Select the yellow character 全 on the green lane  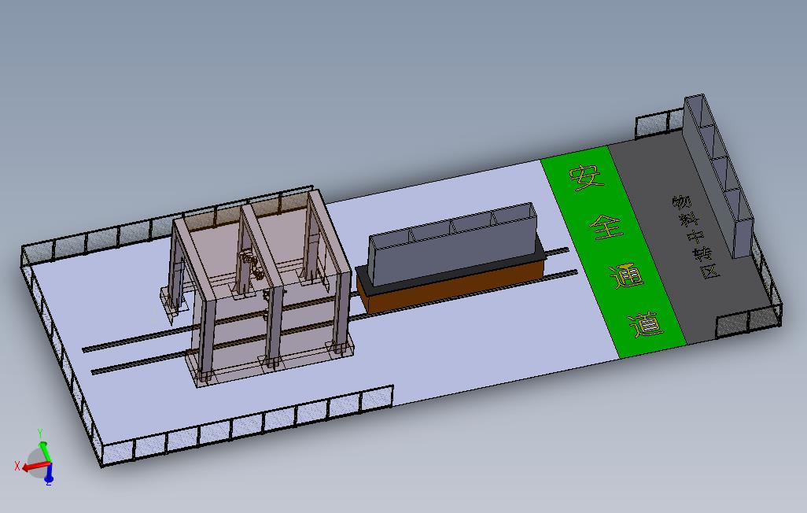pos(606,227)
